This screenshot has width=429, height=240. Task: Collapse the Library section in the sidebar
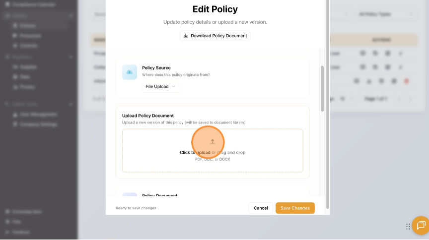tap(71, 16)
